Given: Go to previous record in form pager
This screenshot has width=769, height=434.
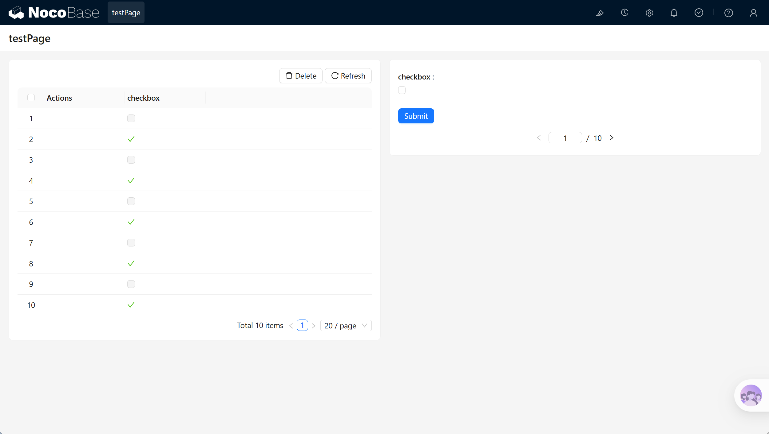Looking at the screenshot, I should tap(539, 138).
